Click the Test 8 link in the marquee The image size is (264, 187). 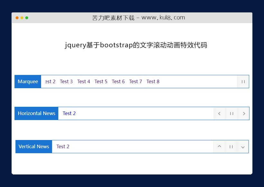pos(153,82)
